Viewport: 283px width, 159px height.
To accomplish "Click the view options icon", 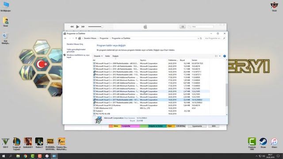I will (216, 56).
